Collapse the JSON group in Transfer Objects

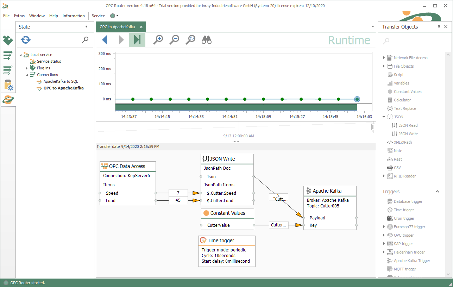[384, 117]
